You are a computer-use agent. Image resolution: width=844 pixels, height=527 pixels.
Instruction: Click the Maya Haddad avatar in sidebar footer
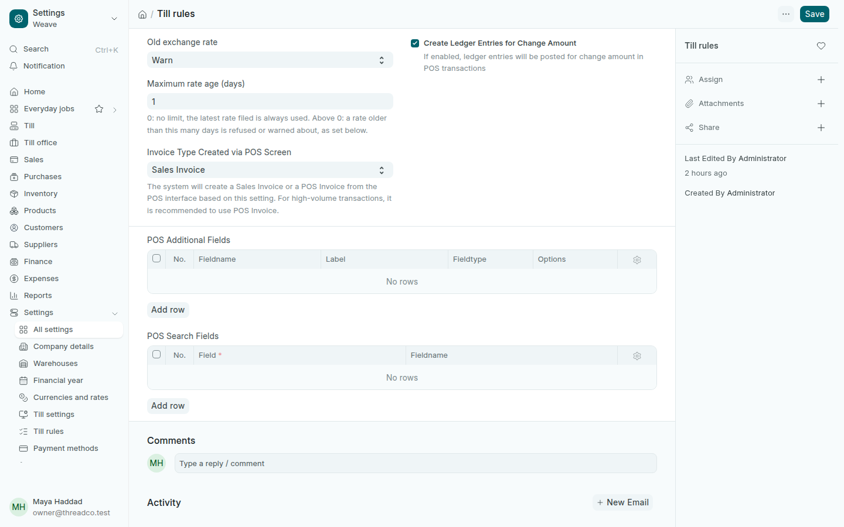(19, 507)
